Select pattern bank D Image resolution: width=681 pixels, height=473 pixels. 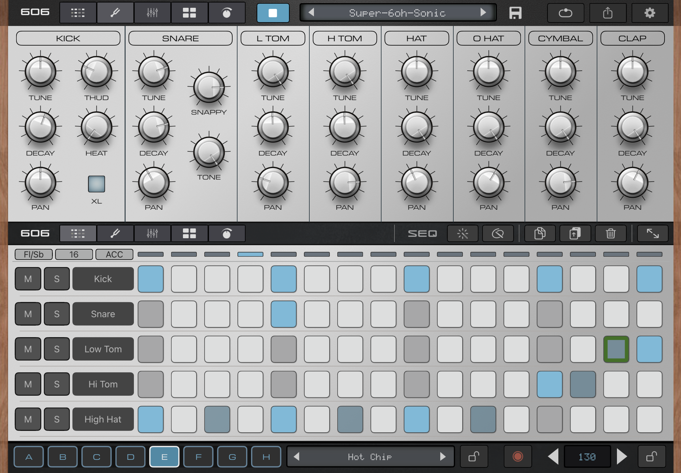[x=130, y=457]
